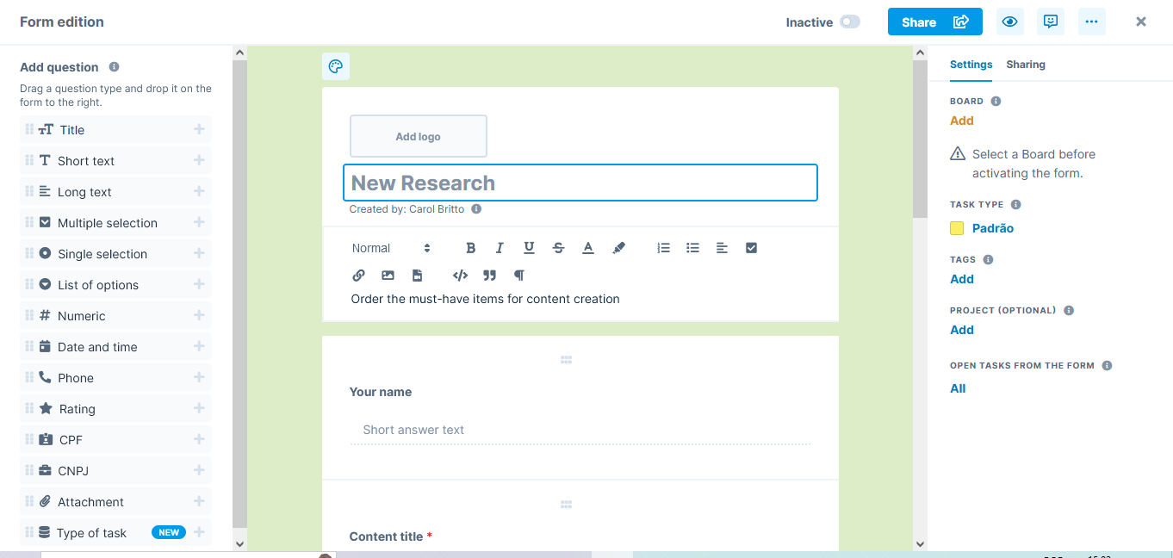Toggle the checklist icon in the toolbar
Screen dimensions: 1173x558
coord(751,247)
